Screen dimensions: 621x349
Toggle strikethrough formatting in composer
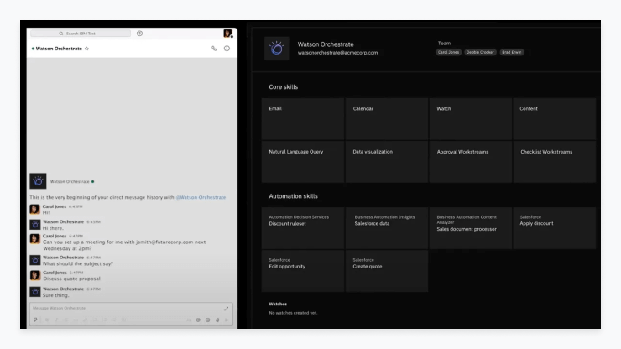66,320
